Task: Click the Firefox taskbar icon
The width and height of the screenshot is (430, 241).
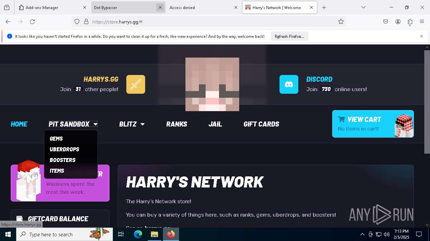Action: (x=171, y=234)
